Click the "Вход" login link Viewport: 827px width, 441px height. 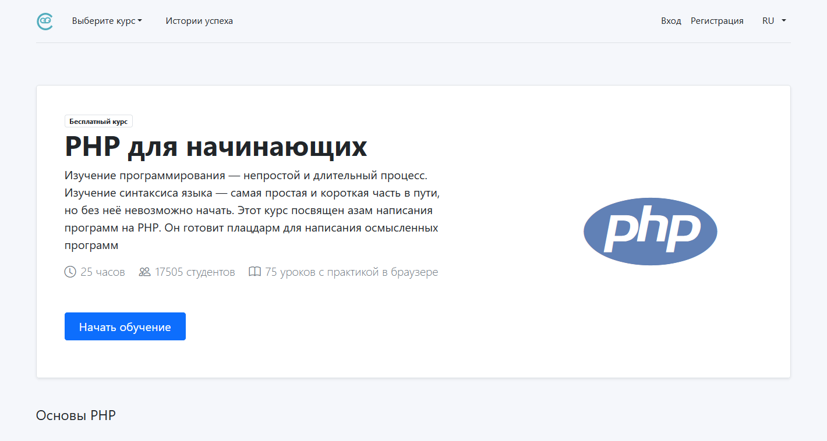click(671, 21)
